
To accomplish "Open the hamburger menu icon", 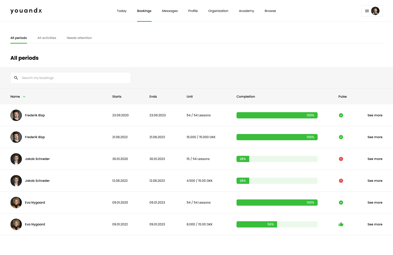I will pos(367,11).
